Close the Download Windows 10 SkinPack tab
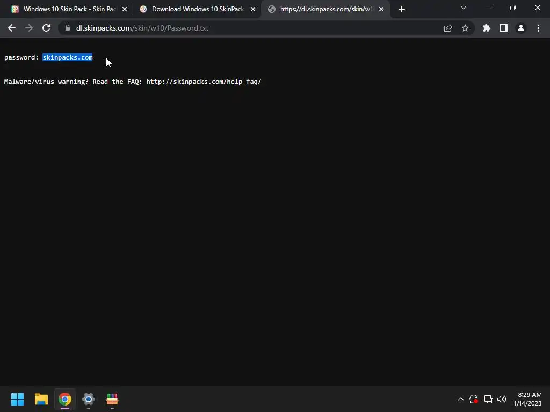The height and width of the screenshot is (412, 550). [x=253, y=9]
